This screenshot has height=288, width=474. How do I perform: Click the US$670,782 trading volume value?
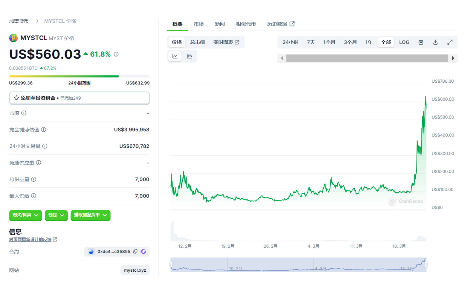coord(134,146)
